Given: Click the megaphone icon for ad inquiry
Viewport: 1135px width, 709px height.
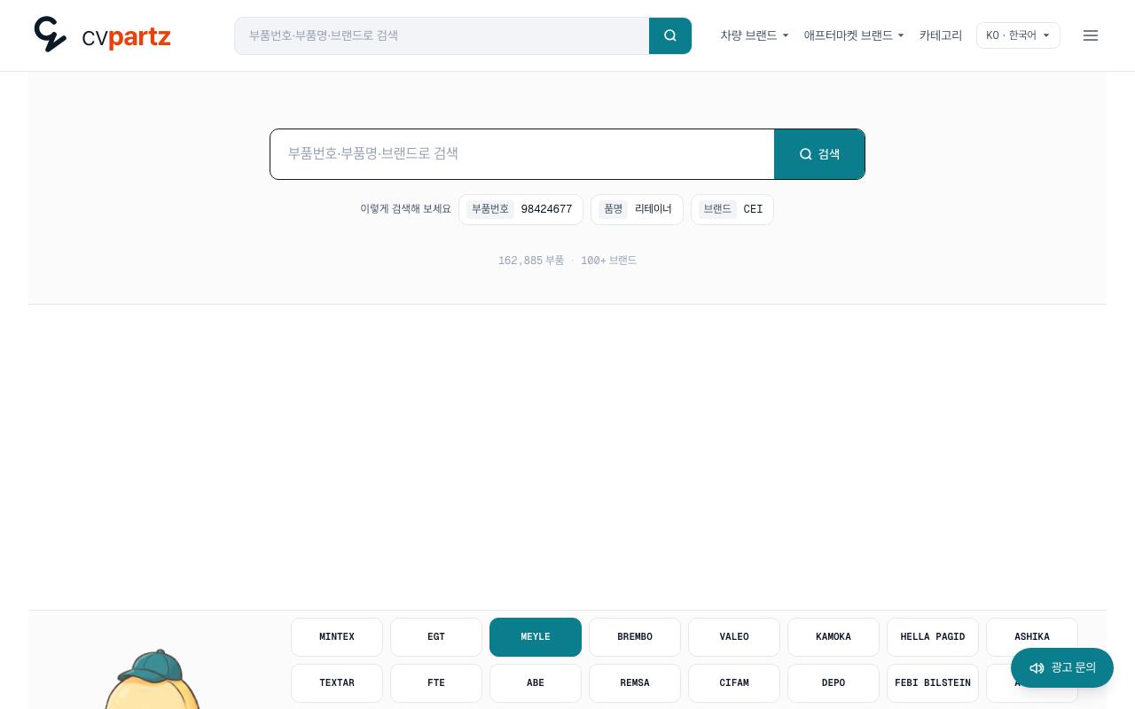Looking at the screenshot, I should pos(1037,668).
